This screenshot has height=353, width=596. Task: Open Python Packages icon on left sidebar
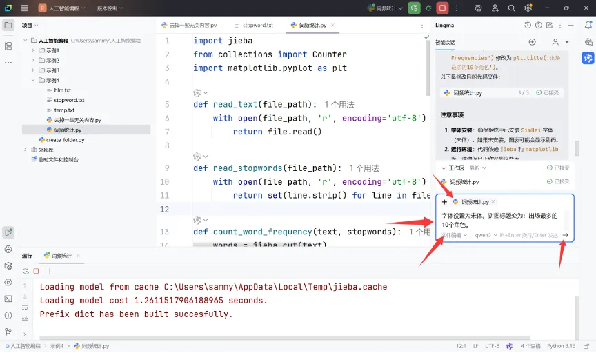(x=8, y=266)
